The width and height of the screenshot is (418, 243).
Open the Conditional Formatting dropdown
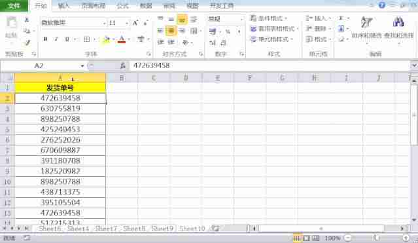269,18
